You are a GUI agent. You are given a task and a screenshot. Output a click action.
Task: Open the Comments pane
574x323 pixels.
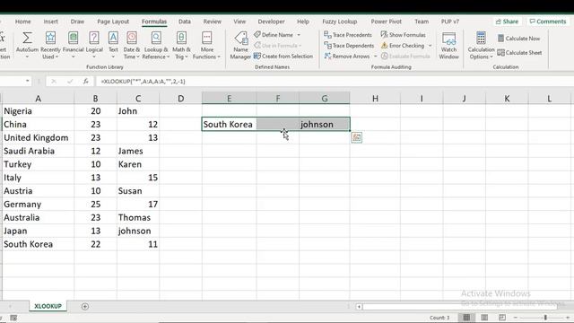548,22
